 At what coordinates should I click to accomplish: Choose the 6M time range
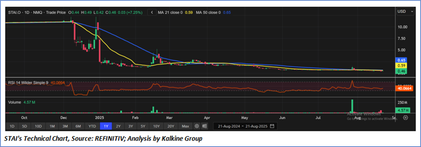pos(78,126)
